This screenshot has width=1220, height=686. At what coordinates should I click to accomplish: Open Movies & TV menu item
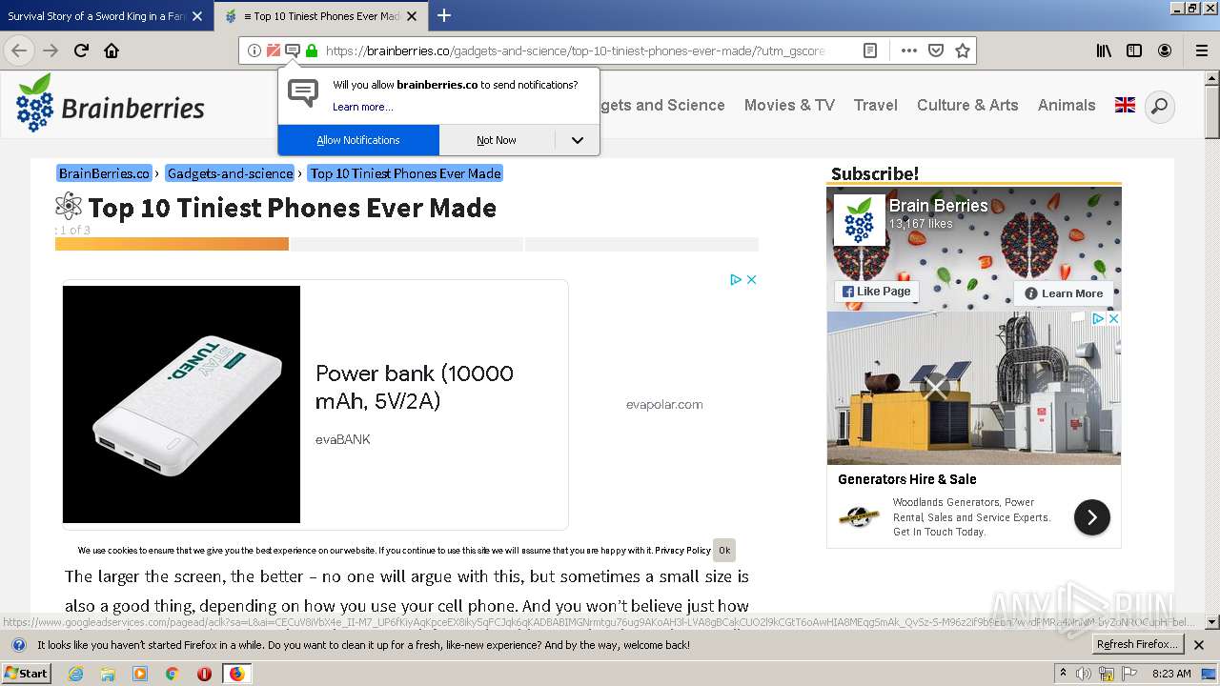[x=789, y=105]
